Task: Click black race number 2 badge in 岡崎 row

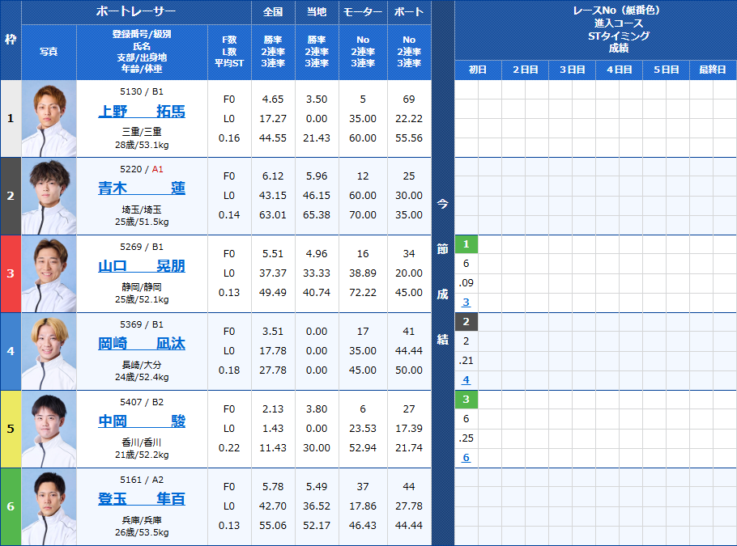Action: click(x=466, y=322)
